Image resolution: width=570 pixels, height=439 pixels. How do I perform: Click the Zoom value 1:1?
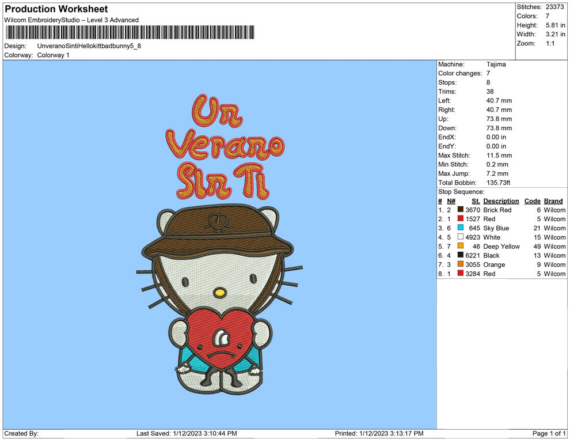(x=550, y=43)
